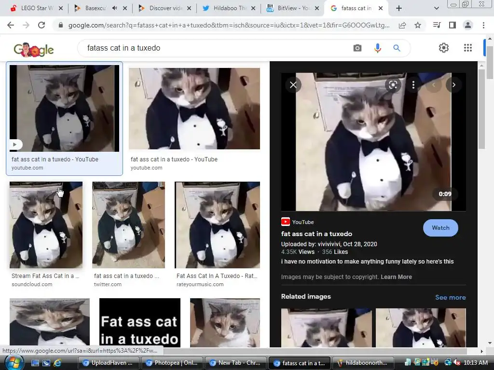This screenshot has height=370, width=494.
Task: Share this page via the address bar icon
Action: pyautogui.click(x=402, y=25)
